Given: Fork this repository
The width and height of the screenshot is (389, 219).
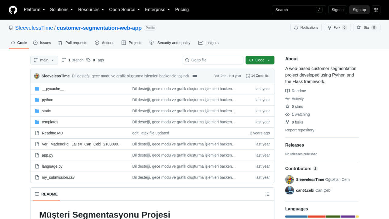Looking at the screenshot, I should click(337, 28).
